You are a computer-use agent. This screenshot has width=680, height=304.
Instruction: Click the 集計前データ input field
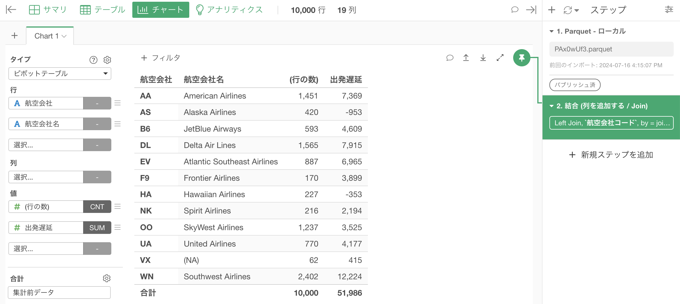point(59,293)
